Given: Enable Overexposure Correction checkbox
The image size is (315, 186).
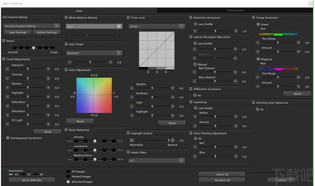Looking at the screenshot, I should click(x=8, y=138).
